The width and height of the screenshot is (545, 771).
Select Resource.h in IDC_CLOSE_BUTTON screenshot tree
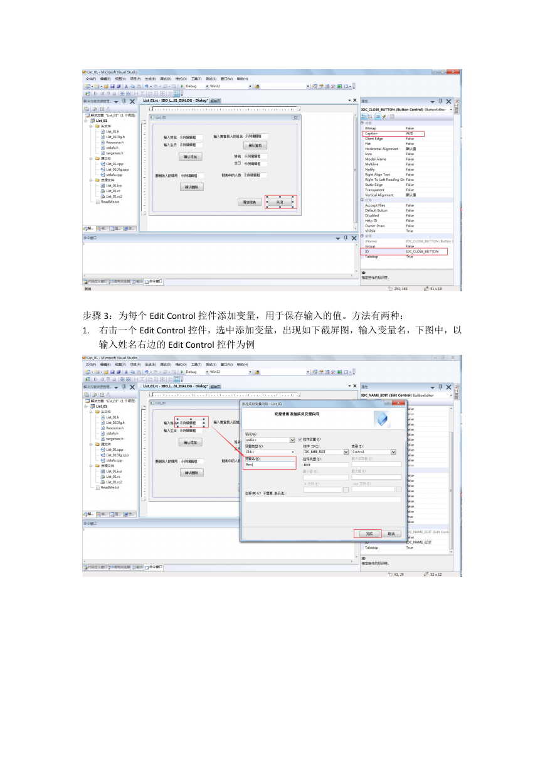(x=115, y=142)
